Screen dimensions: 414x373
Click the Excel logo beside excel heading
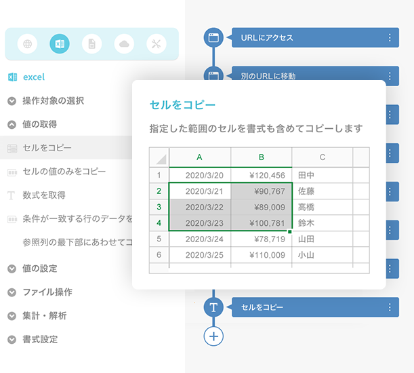tap(12, 77)
